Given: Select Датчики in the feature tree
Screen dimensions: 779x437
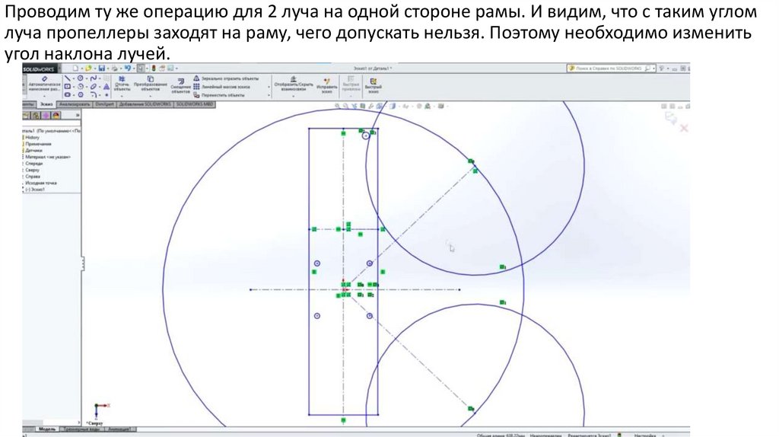Looking at the screenshot, I should pos(33,150).
